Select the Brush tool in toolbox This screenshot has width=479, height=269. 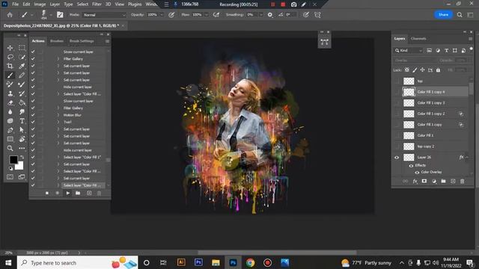click(10, 75)
